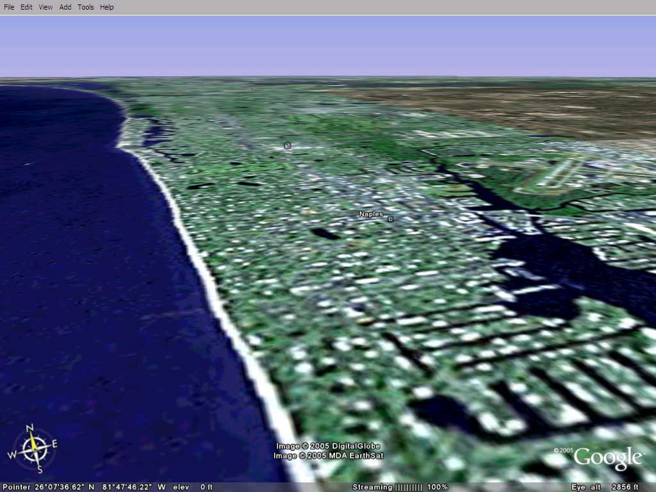Click the Naples placemark square marker
The image size is (656, 492).
point(390,219)
